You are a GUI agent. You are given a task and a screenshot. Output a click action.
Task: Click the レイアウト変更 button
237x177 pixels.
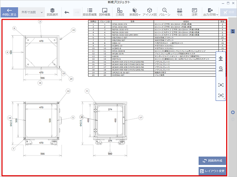[x=213, y=171]
